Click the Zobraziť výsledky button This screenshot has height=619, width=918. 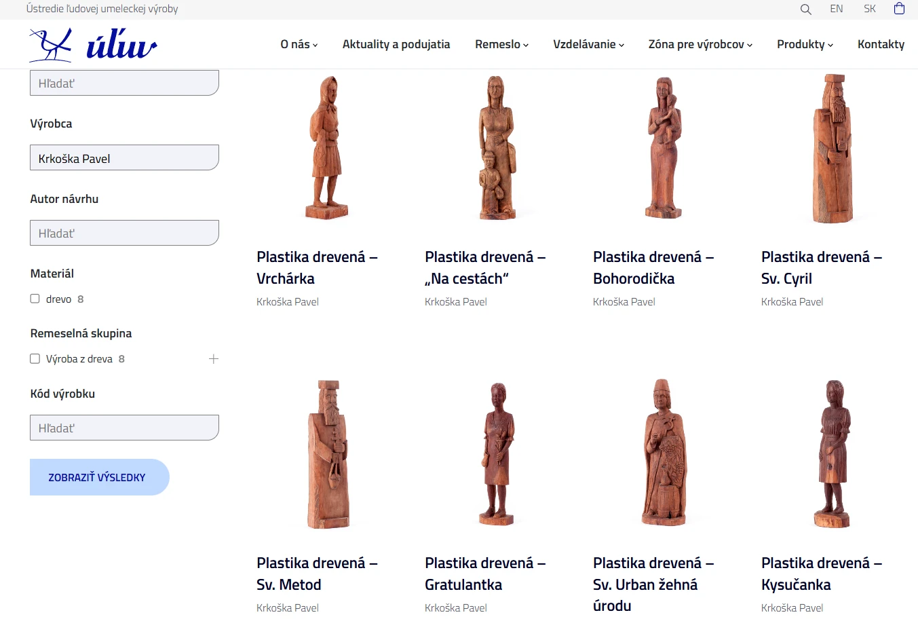pyautogui.click(x=100, y=477)
